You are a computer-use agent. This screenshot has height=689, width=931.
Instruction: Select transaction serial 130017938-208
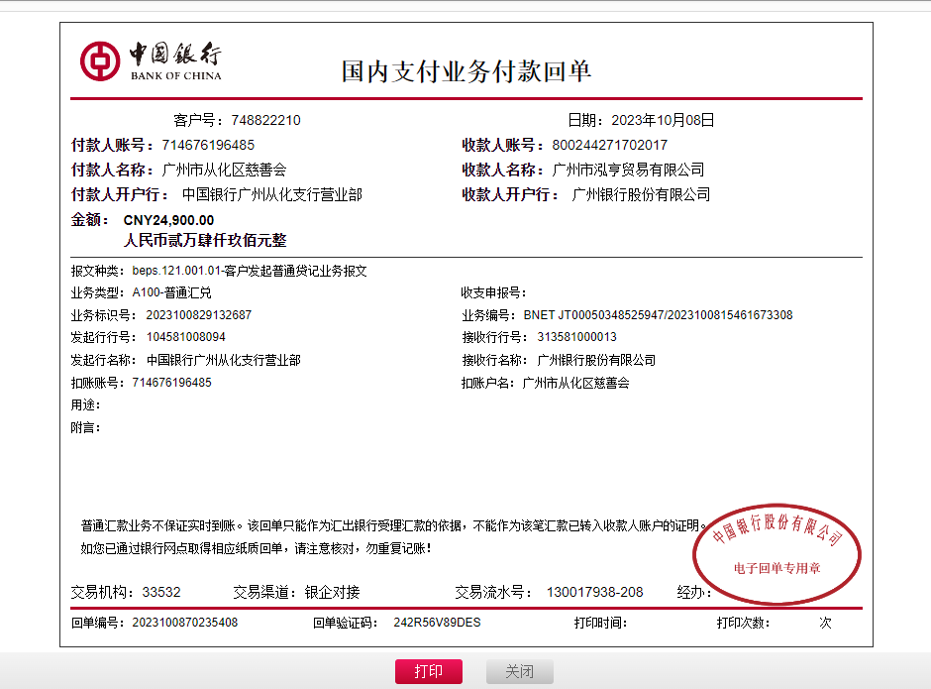point(595,592)
